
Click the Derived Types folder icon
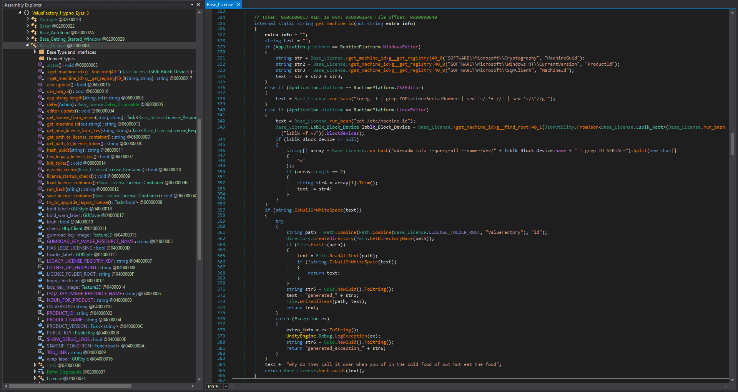[41, 58]
